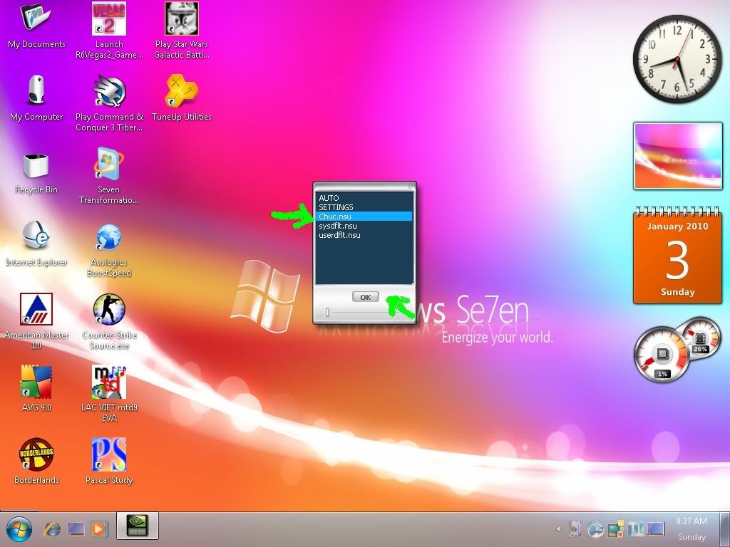The height and width of the screenshot is (547, 730).
Task: Click the LAC VIET mtd9 EVA shortcut
Action: click(109, 393)
